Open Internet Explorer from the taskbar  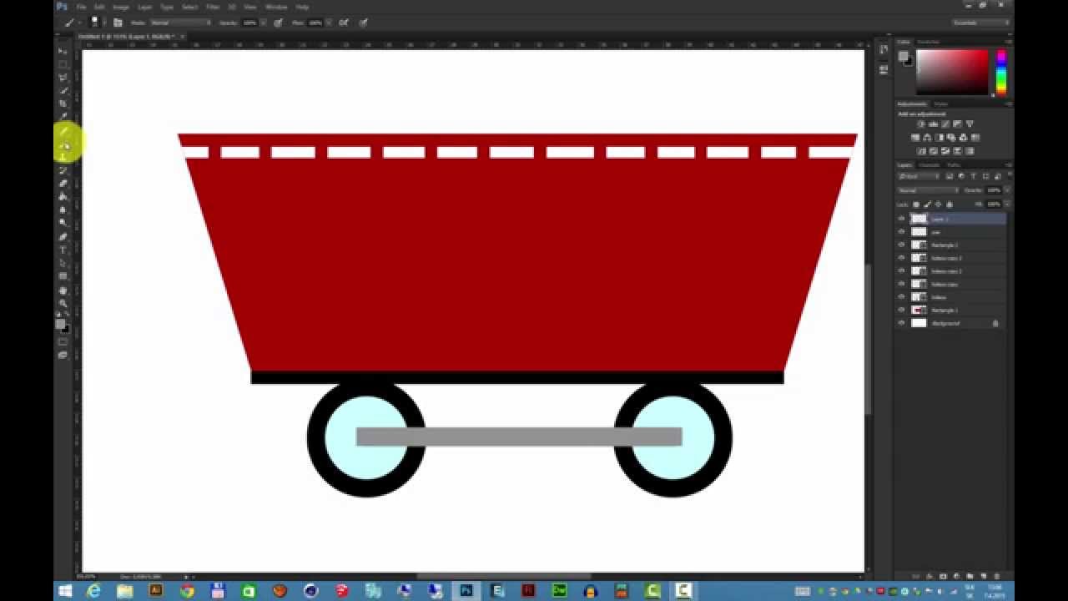[93, 591]
